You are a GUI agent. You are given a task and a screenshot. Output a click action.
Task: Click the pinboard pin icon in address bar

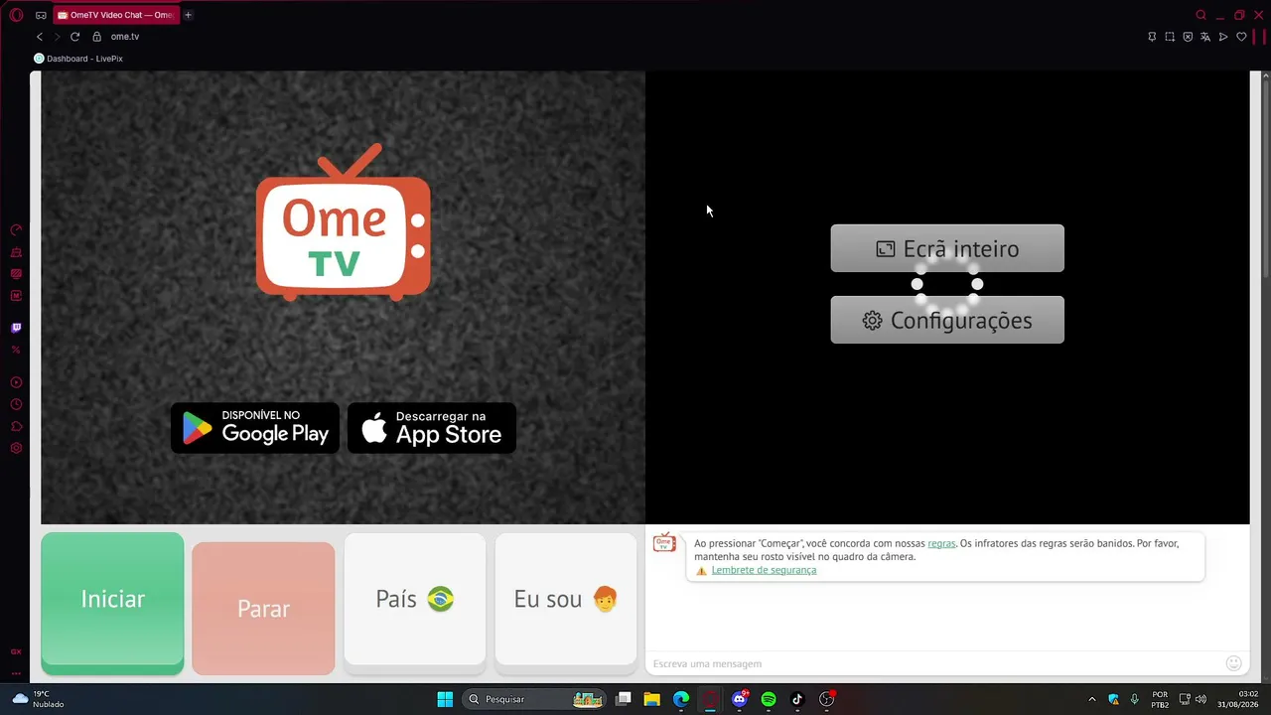(1152, 37)
